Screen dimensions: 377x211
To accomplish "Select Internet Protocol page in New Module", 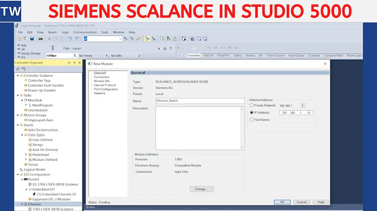I will click(105, 85).
